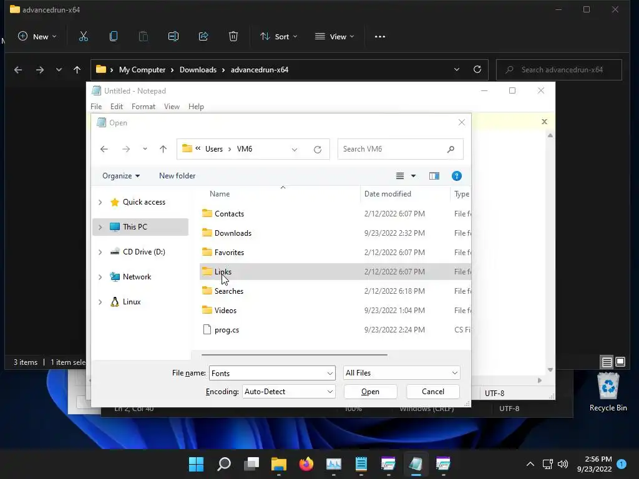Click Cancel in the Open dialog

(433, 392)
